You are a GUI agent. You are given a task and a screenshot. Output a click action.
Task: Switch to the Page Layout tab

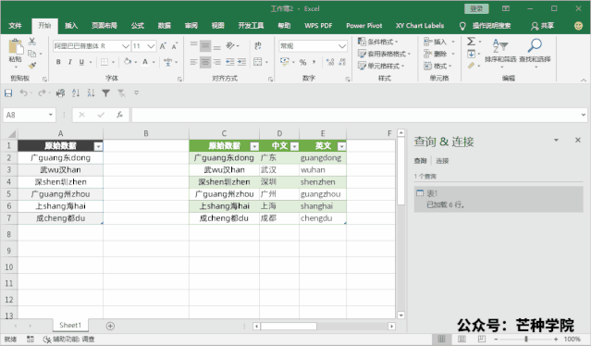[104, 26]
